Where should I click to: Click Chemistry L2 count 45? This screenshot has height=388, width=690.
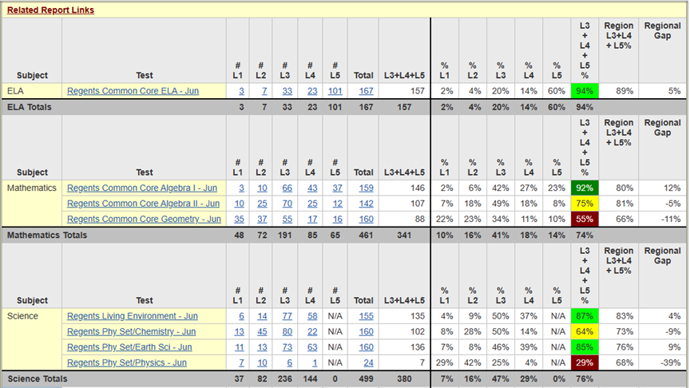[x=262, y=331]
